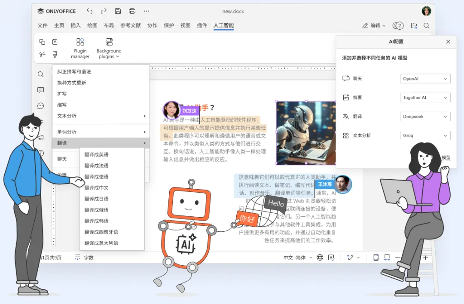Toggle the spell checking icon in status bar

(x=331, y=258)
